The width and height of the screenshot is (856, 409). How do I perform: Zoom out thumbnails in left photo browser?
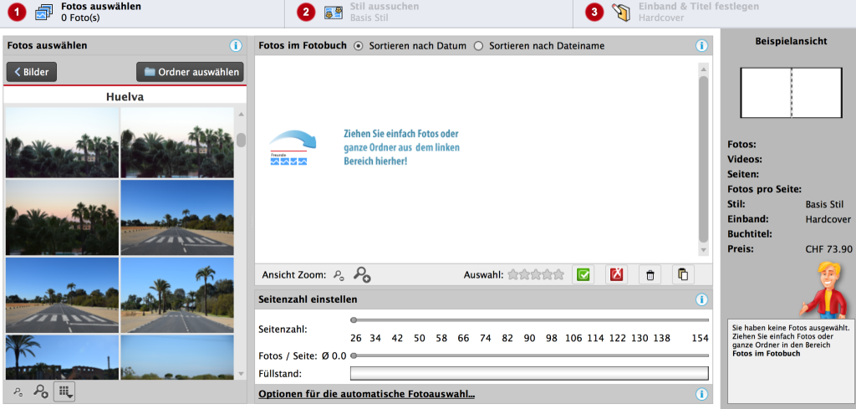point(18,391)
